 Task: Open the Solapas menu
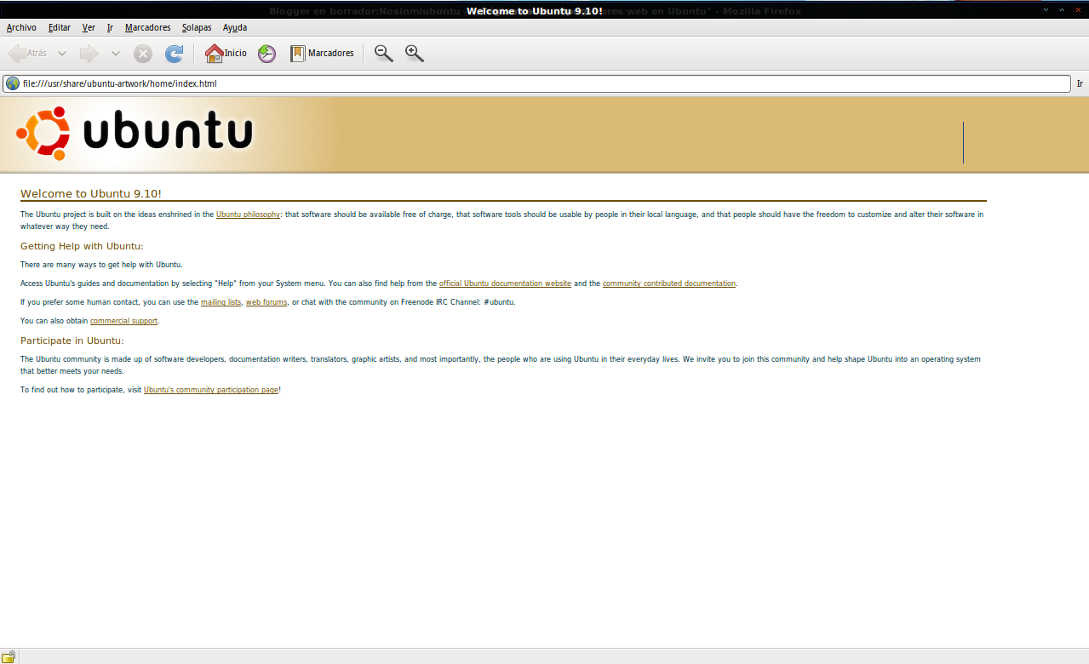click(197, 27)
